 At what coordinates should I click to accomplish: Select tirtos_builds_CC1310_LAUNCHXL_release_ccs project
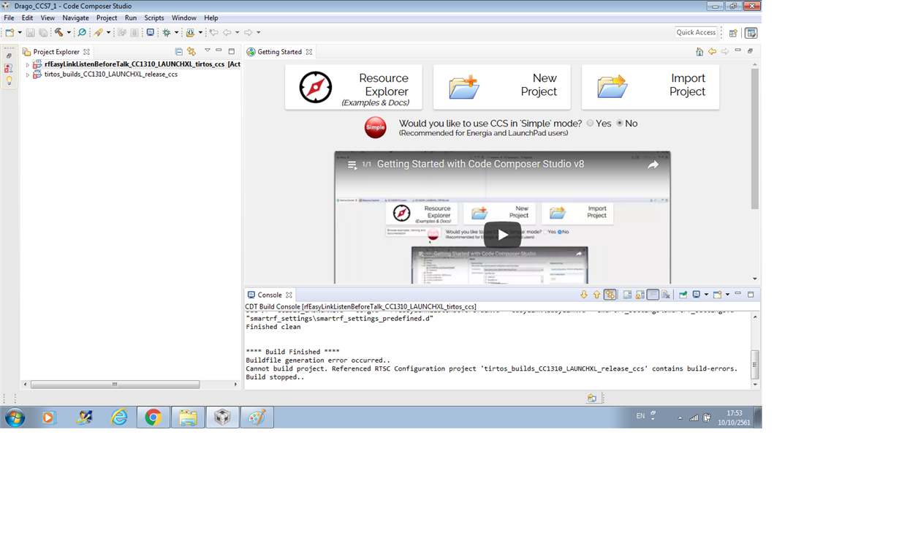point(111,75)
